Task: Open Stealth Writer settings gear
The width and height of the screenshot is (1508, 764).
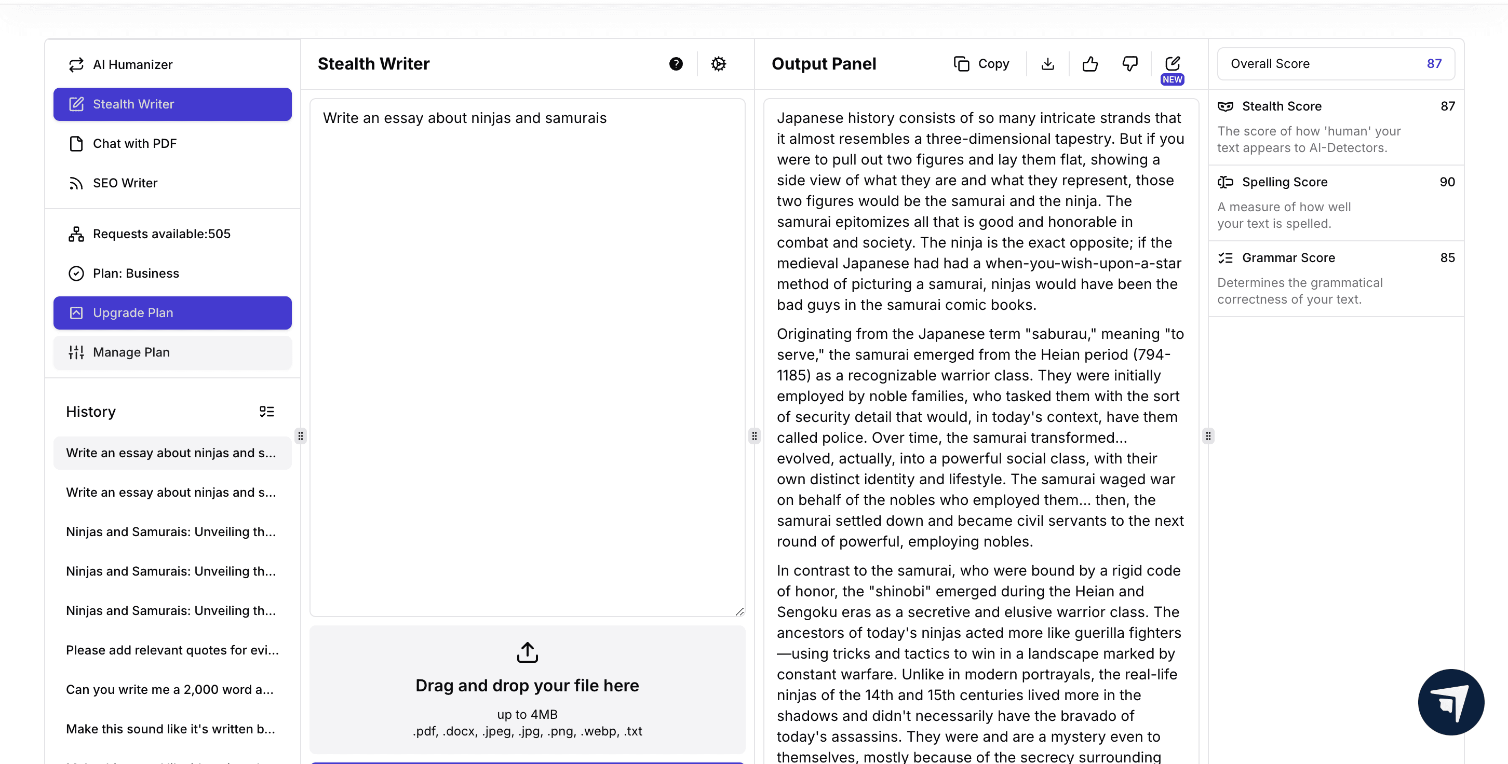Action: [718, 64]
